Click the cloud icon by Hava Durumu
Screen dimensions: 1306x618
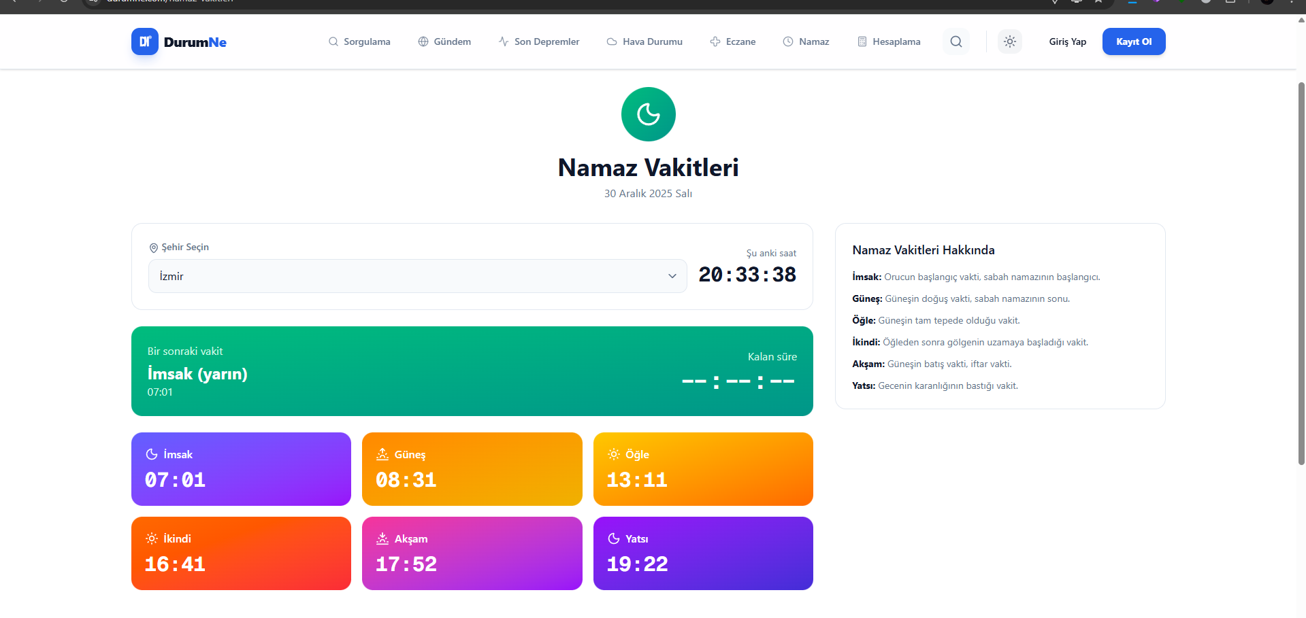click(612, 41)
